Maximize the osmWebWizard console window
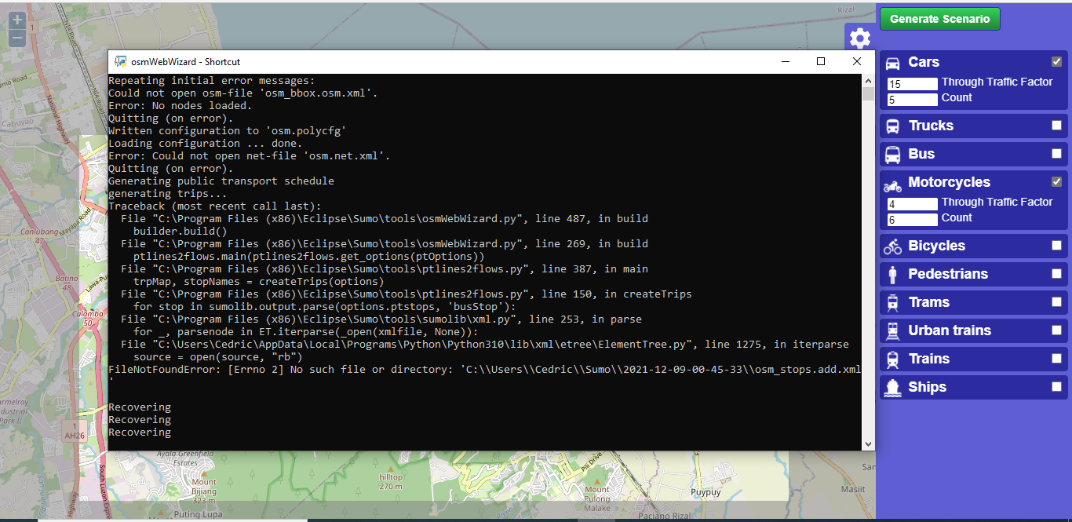Screen dimensions: 1072x522 pyautogui.click(x=821, y=61)
